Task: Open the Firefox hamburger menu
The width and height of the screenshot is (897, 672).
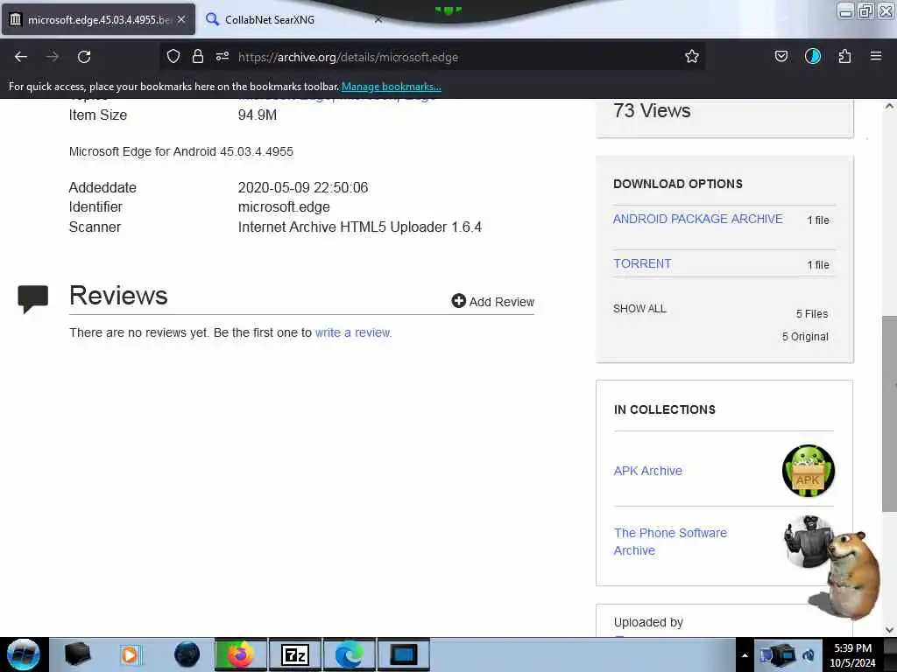Action: click(876, 56)
